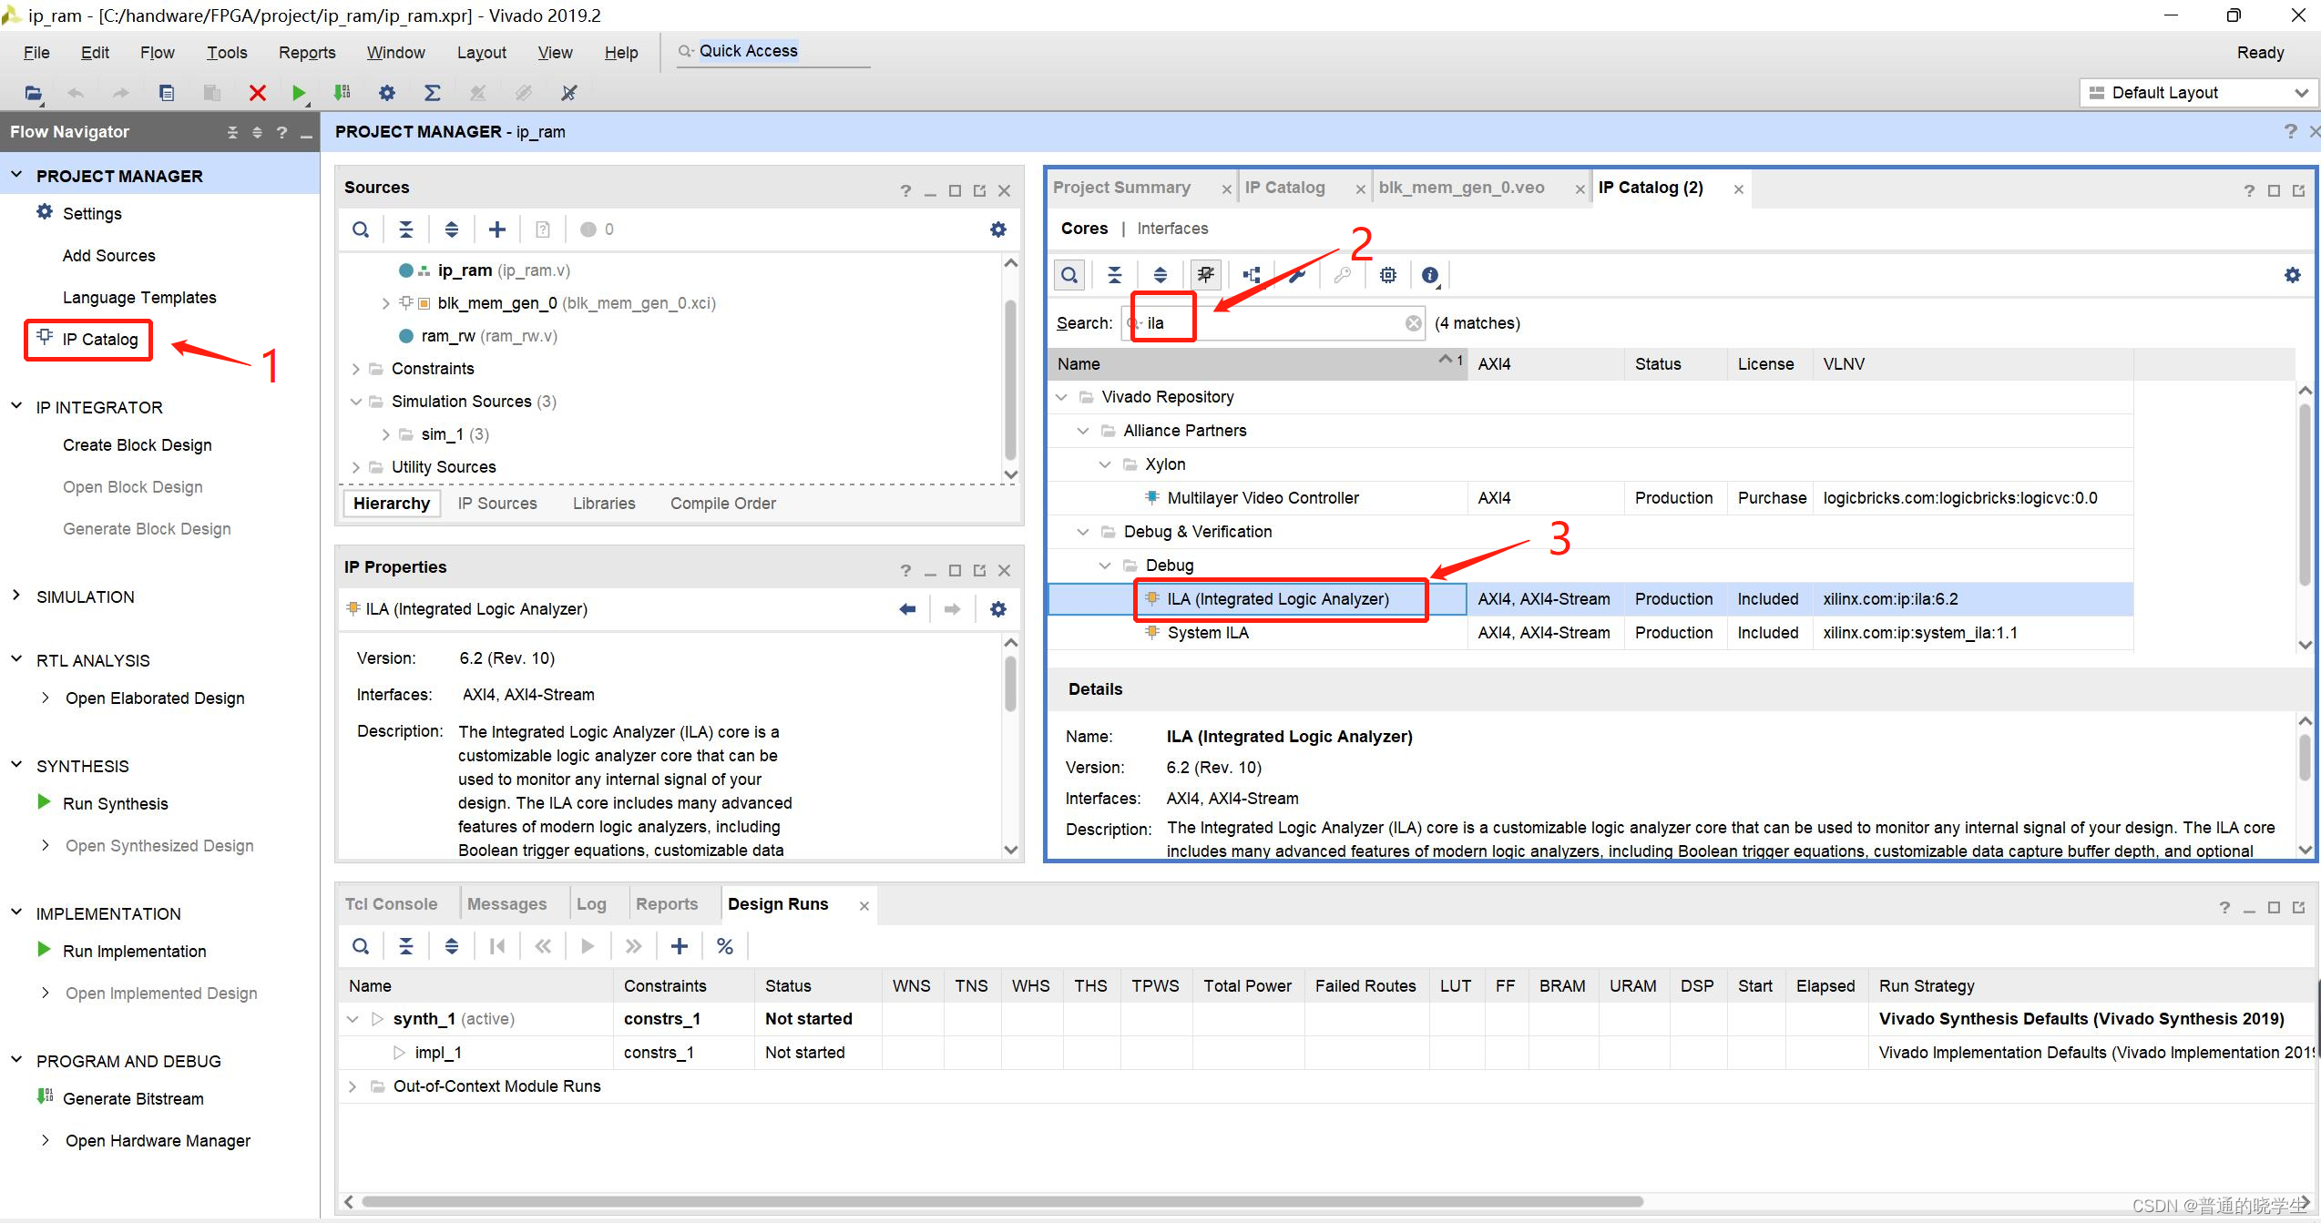
Task: Select IP Sources tab in Sources panel
Action: tap(497, 504)
